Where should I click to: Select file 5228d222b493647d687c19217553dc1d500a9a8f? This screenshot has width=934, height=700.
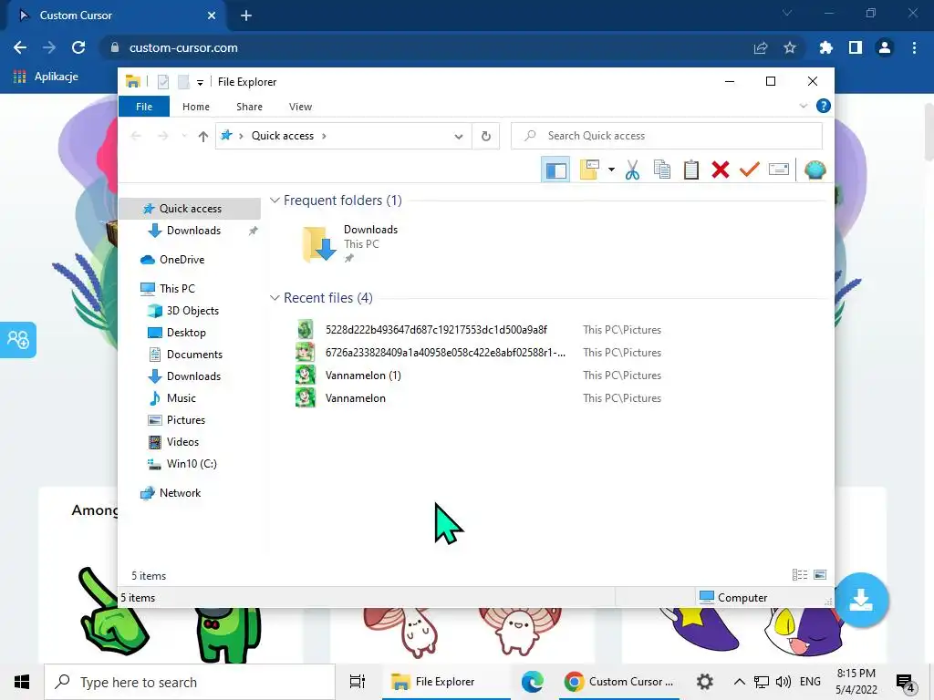click(436, 330)
